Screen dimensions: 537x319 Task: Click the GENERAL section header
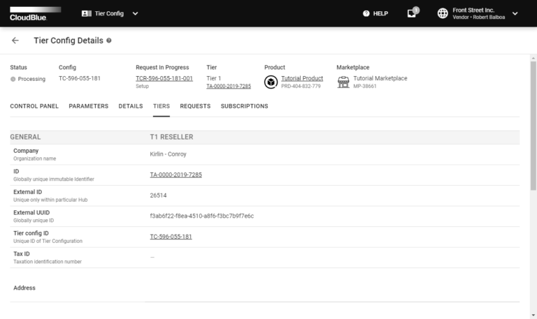coord(25,137)
